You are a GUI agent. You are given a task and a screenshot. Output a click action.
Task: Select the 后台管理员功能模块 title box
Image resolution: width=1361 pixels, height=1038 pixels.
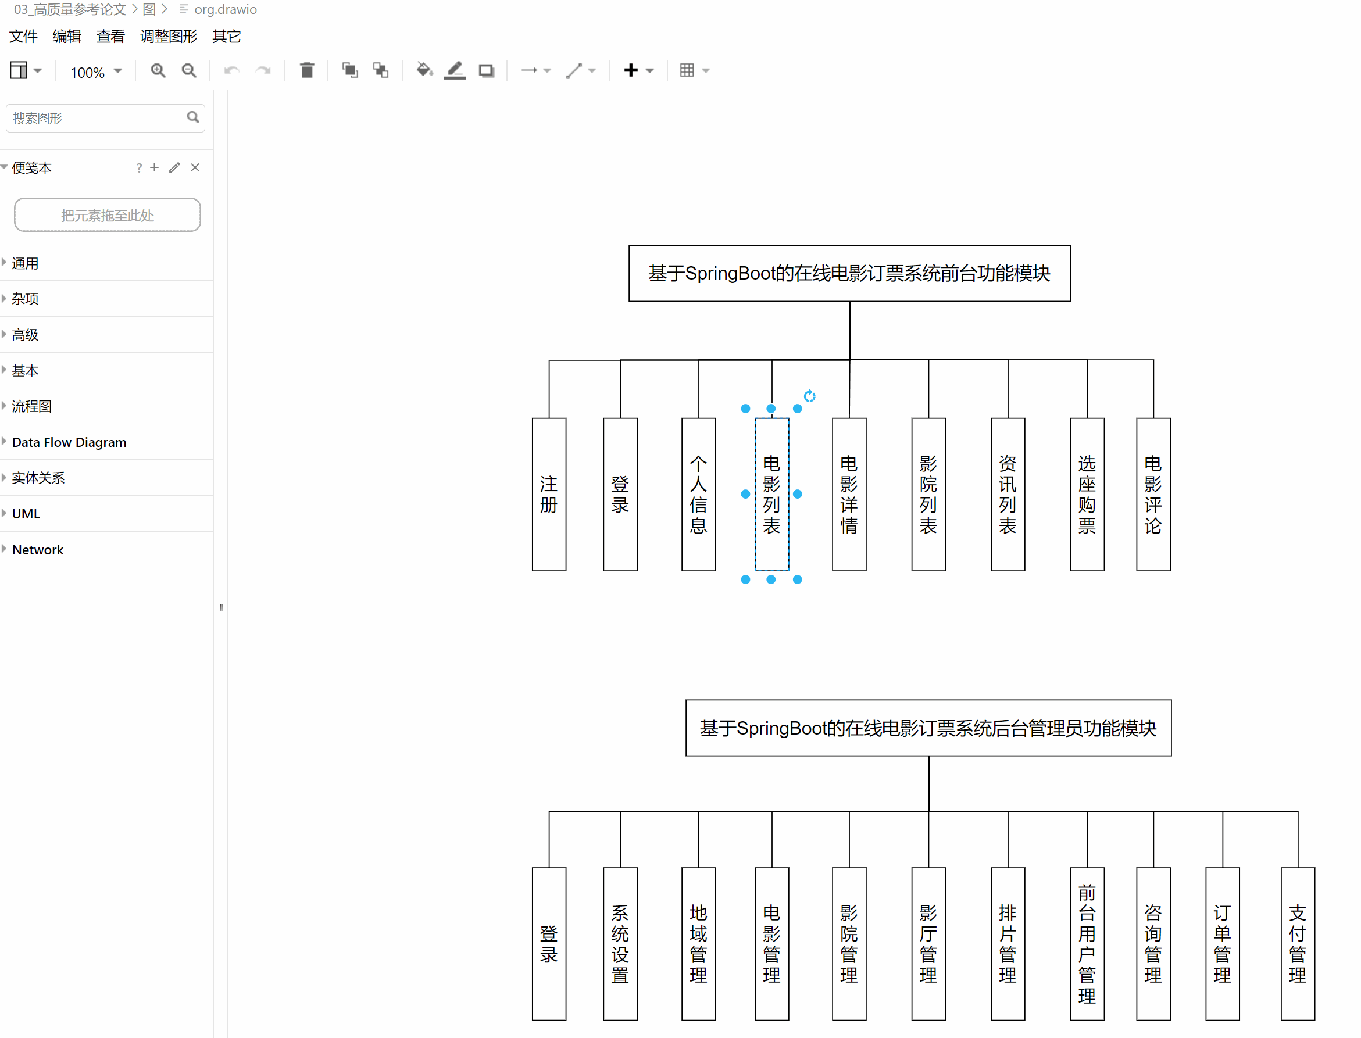coord(928,728)
